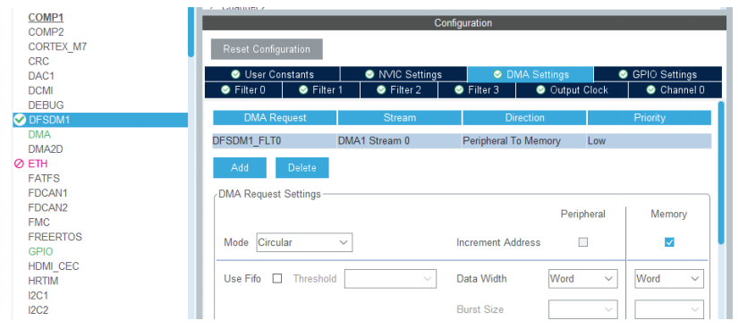Select DEBUG in the peripheral list
The image size is (739, 329).
coord(46,105)
